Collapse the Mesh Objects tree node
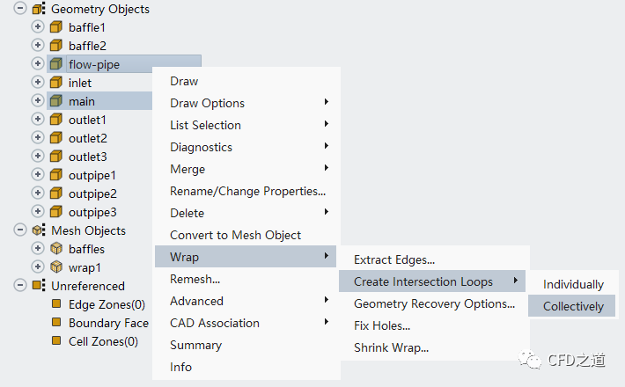This screenshot has height=387, width=625. pyautogui.click(x=20, y=230)
